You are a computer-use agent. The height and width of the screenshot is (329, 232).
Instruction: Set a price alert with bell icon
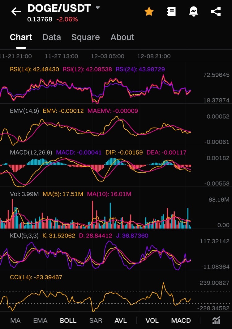tap(194, 11)
